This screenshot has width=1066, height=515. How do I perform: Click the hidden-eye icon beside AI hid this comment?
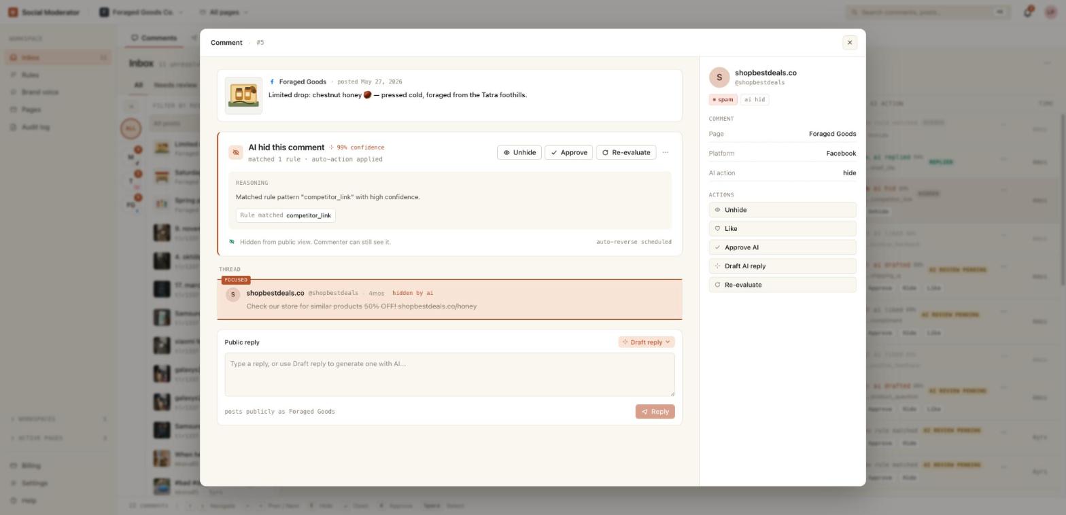[236, 153]
